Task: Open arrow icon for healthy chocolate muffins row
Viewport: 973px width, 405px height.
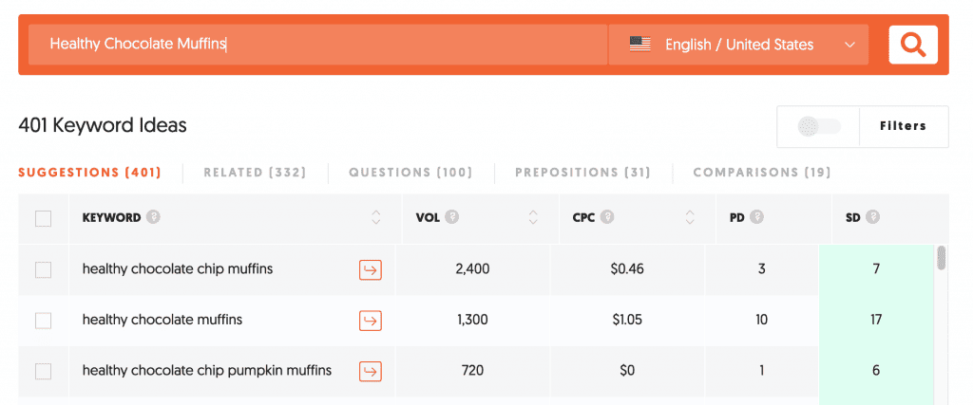Action: pyautogui.click(x=370, y=321)
